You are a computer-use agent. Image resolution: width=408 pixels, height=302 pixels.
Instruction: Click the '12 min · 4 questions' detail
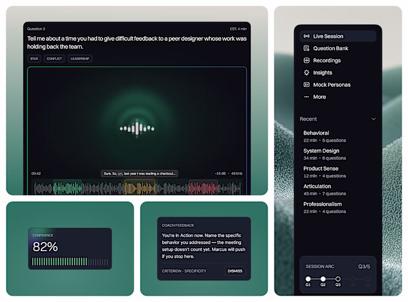325,175
